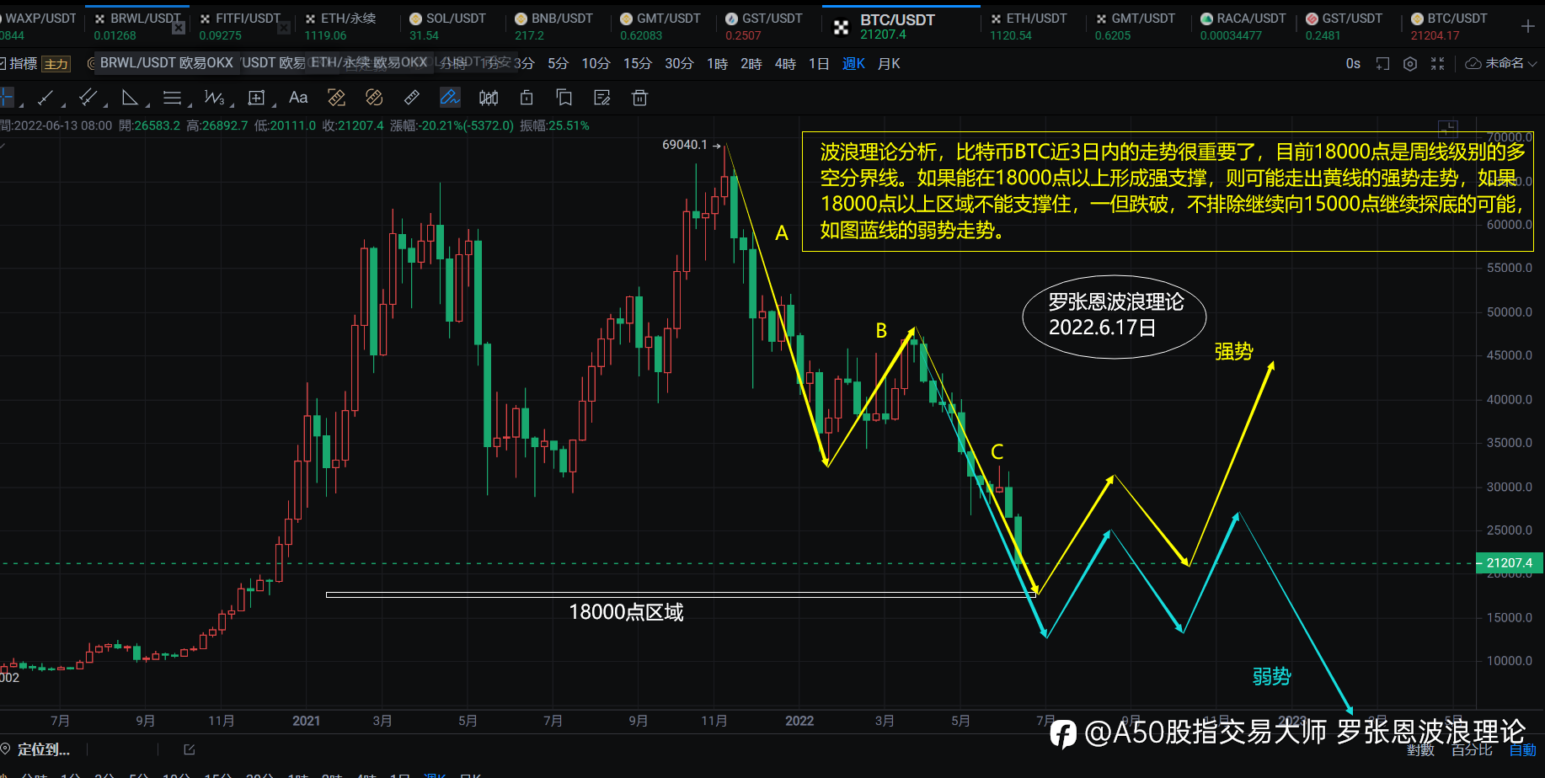
Task: Toggle 自動 price scale mode
Action: point(1522,750)
